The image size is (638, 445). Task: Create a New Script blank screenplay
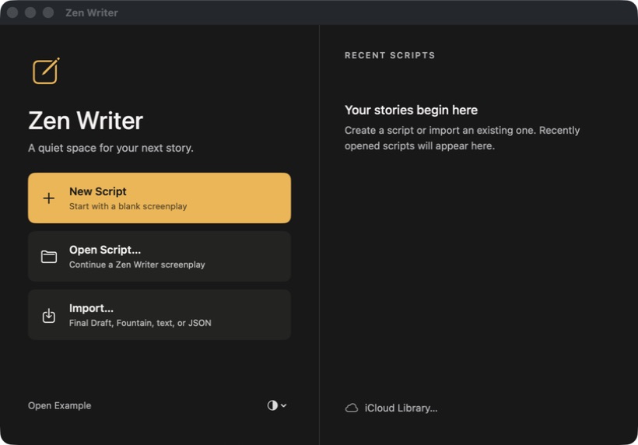(x=159, y=198)
